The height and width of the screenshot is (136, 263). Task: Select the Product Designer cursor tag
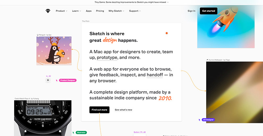[68, 80]
